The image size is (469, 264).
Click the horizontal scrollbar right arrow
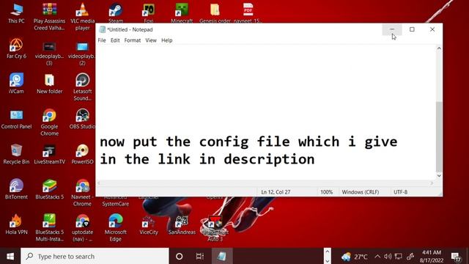coord(432,183)
